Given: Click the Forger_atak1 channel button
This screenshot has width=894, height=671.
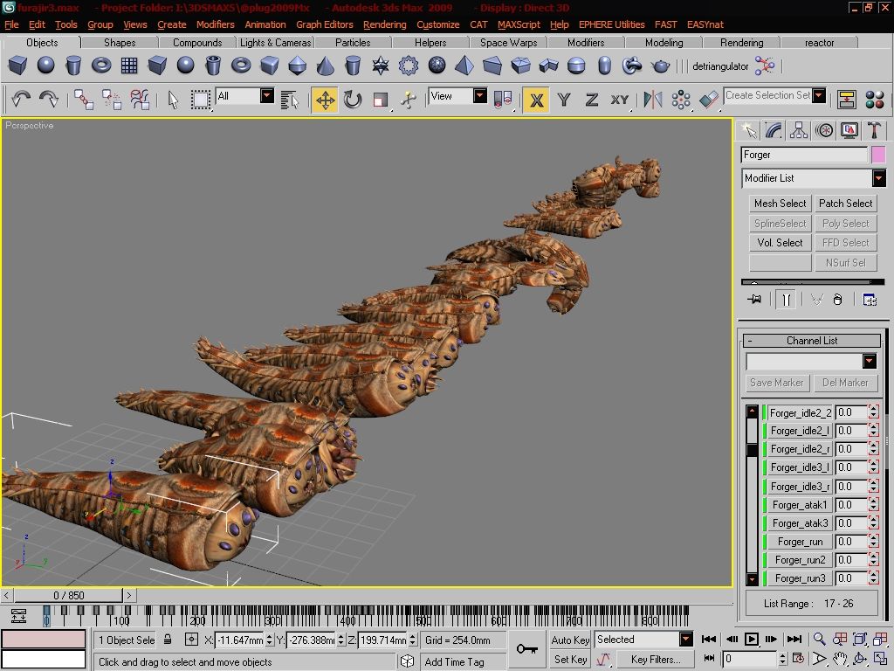Looking at the screenshot, I should click(800, 504).
